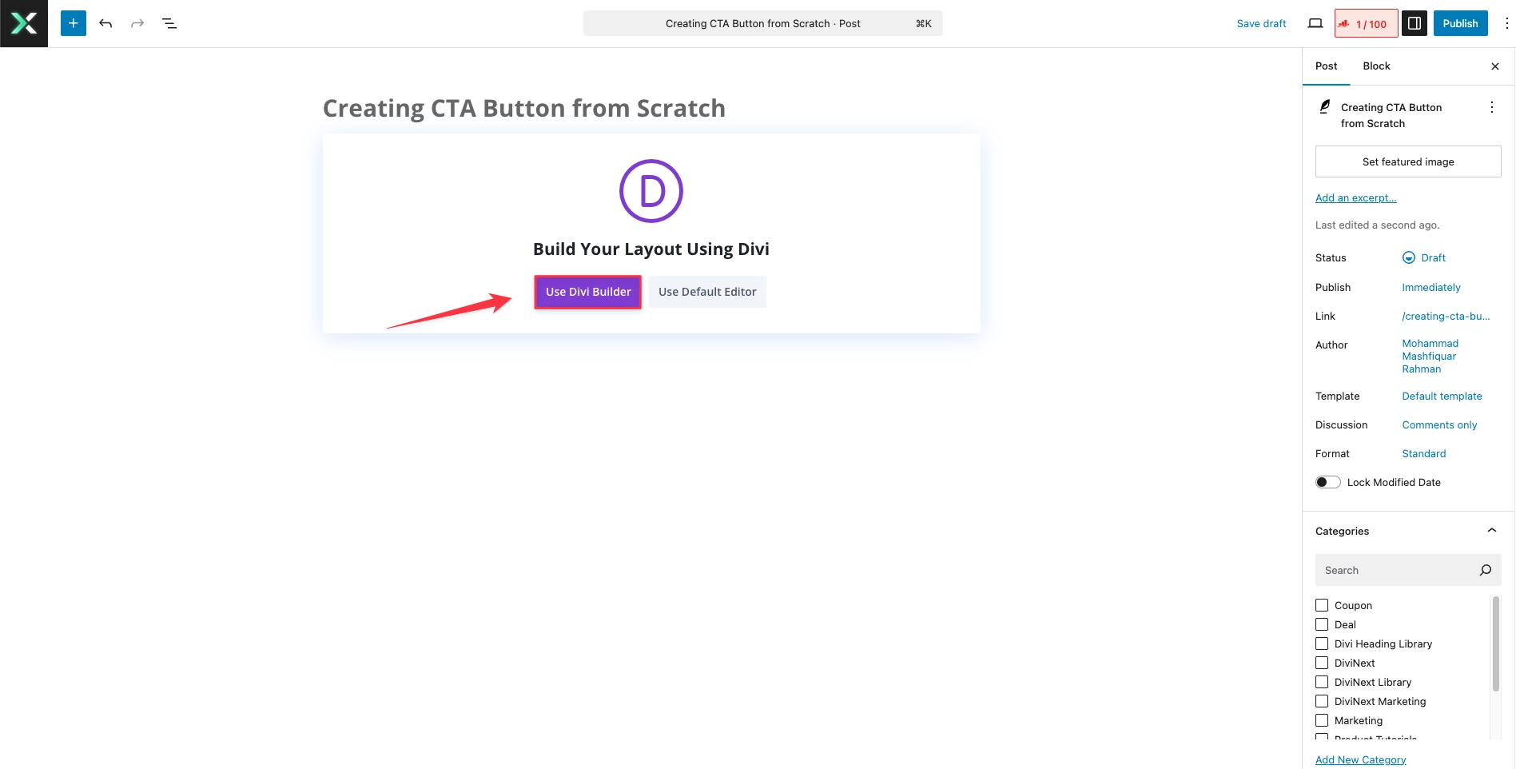This screenshot has height=769, width=1516.
Task: Click the post title Creating CTA Button from Scratch
Action: 524,108
